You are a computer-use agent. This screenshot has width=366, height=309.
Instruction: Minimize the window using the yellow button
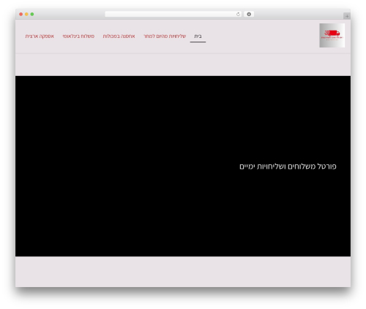click(26, 15)
